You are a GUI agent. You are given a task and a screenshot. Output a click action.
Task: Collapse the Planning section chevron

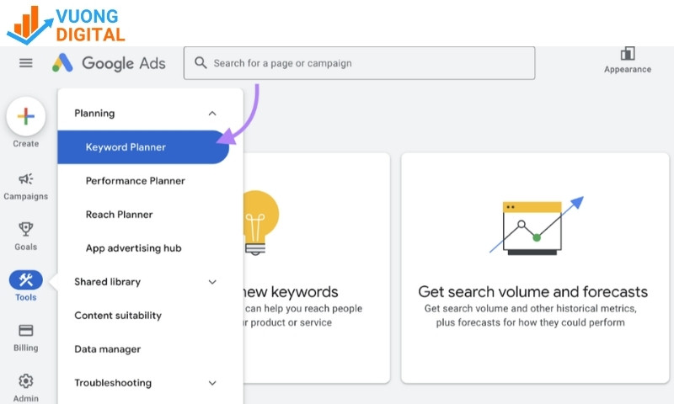coord(212,114)
